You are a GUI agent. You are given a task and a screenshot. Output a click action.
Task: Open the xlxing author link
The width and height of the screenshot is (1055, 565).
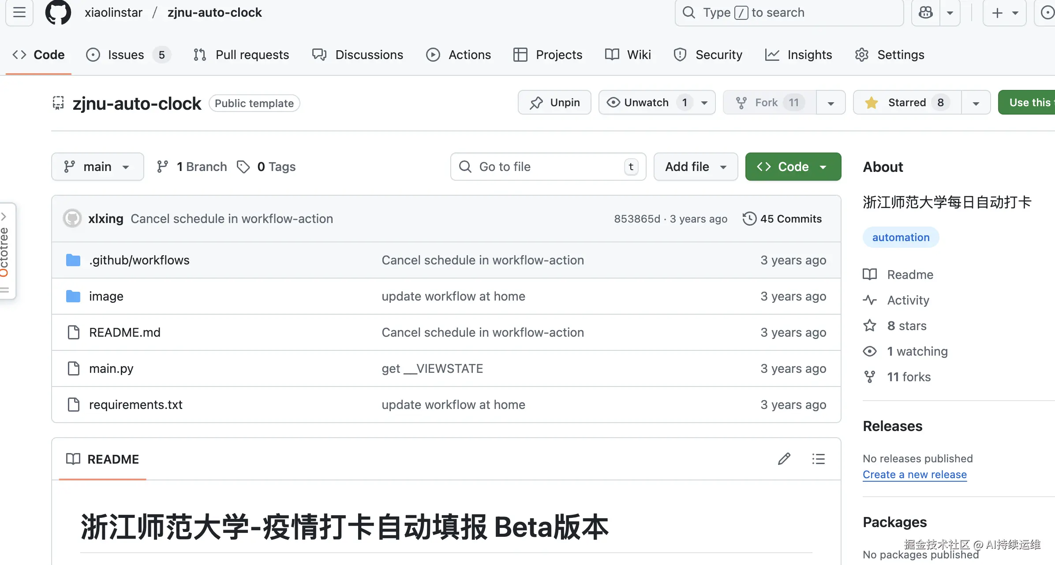coord(106,219)
